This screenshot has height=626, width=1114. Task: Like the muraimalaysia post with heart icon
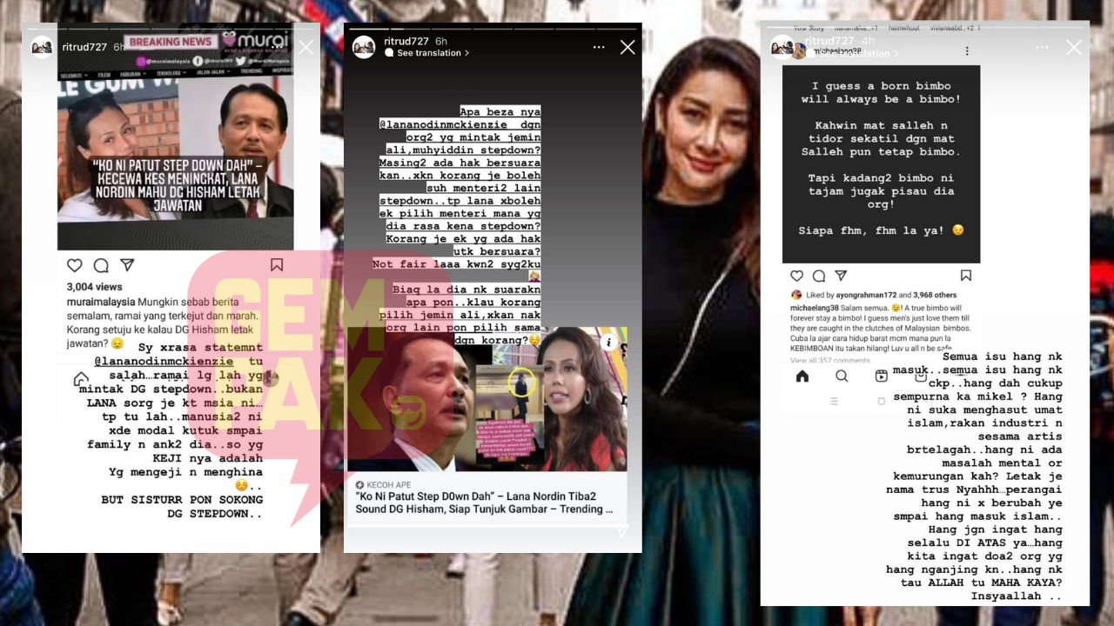75,265
